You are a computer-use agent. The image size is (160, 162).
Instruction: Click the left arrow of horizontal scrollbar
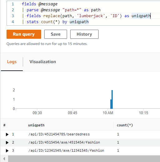point(4,159)
